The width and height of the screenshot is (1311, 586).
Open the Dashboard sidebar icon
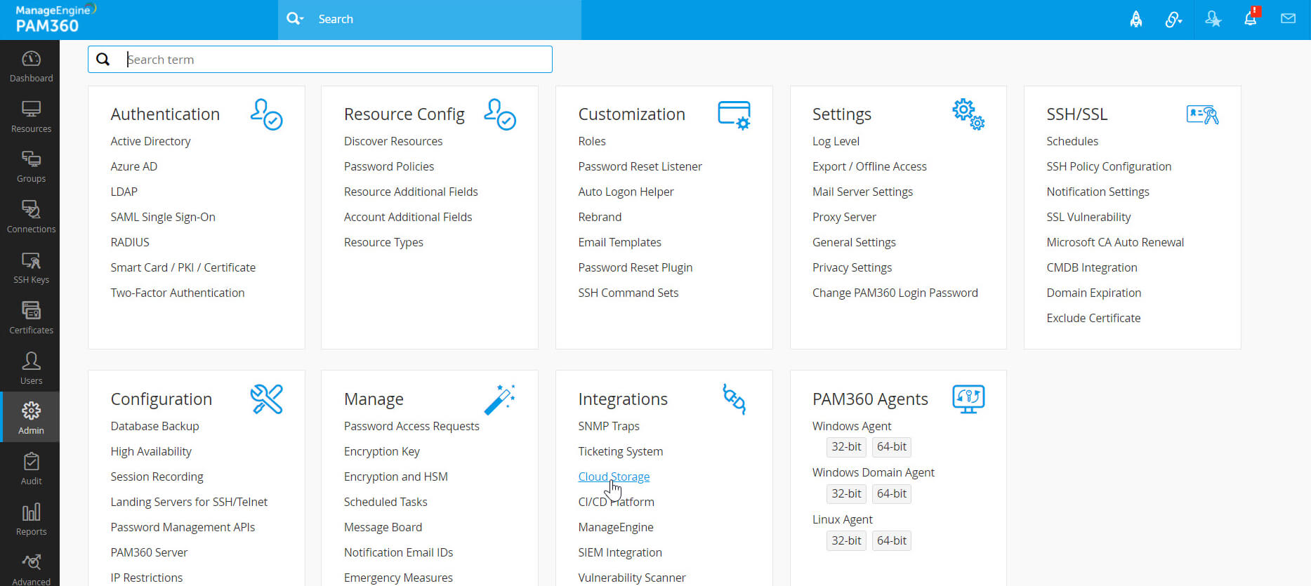point(31,67)
